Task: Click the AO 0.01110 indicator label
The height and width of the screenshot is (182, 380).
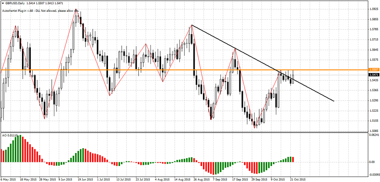Action: [x=10, y=135]
